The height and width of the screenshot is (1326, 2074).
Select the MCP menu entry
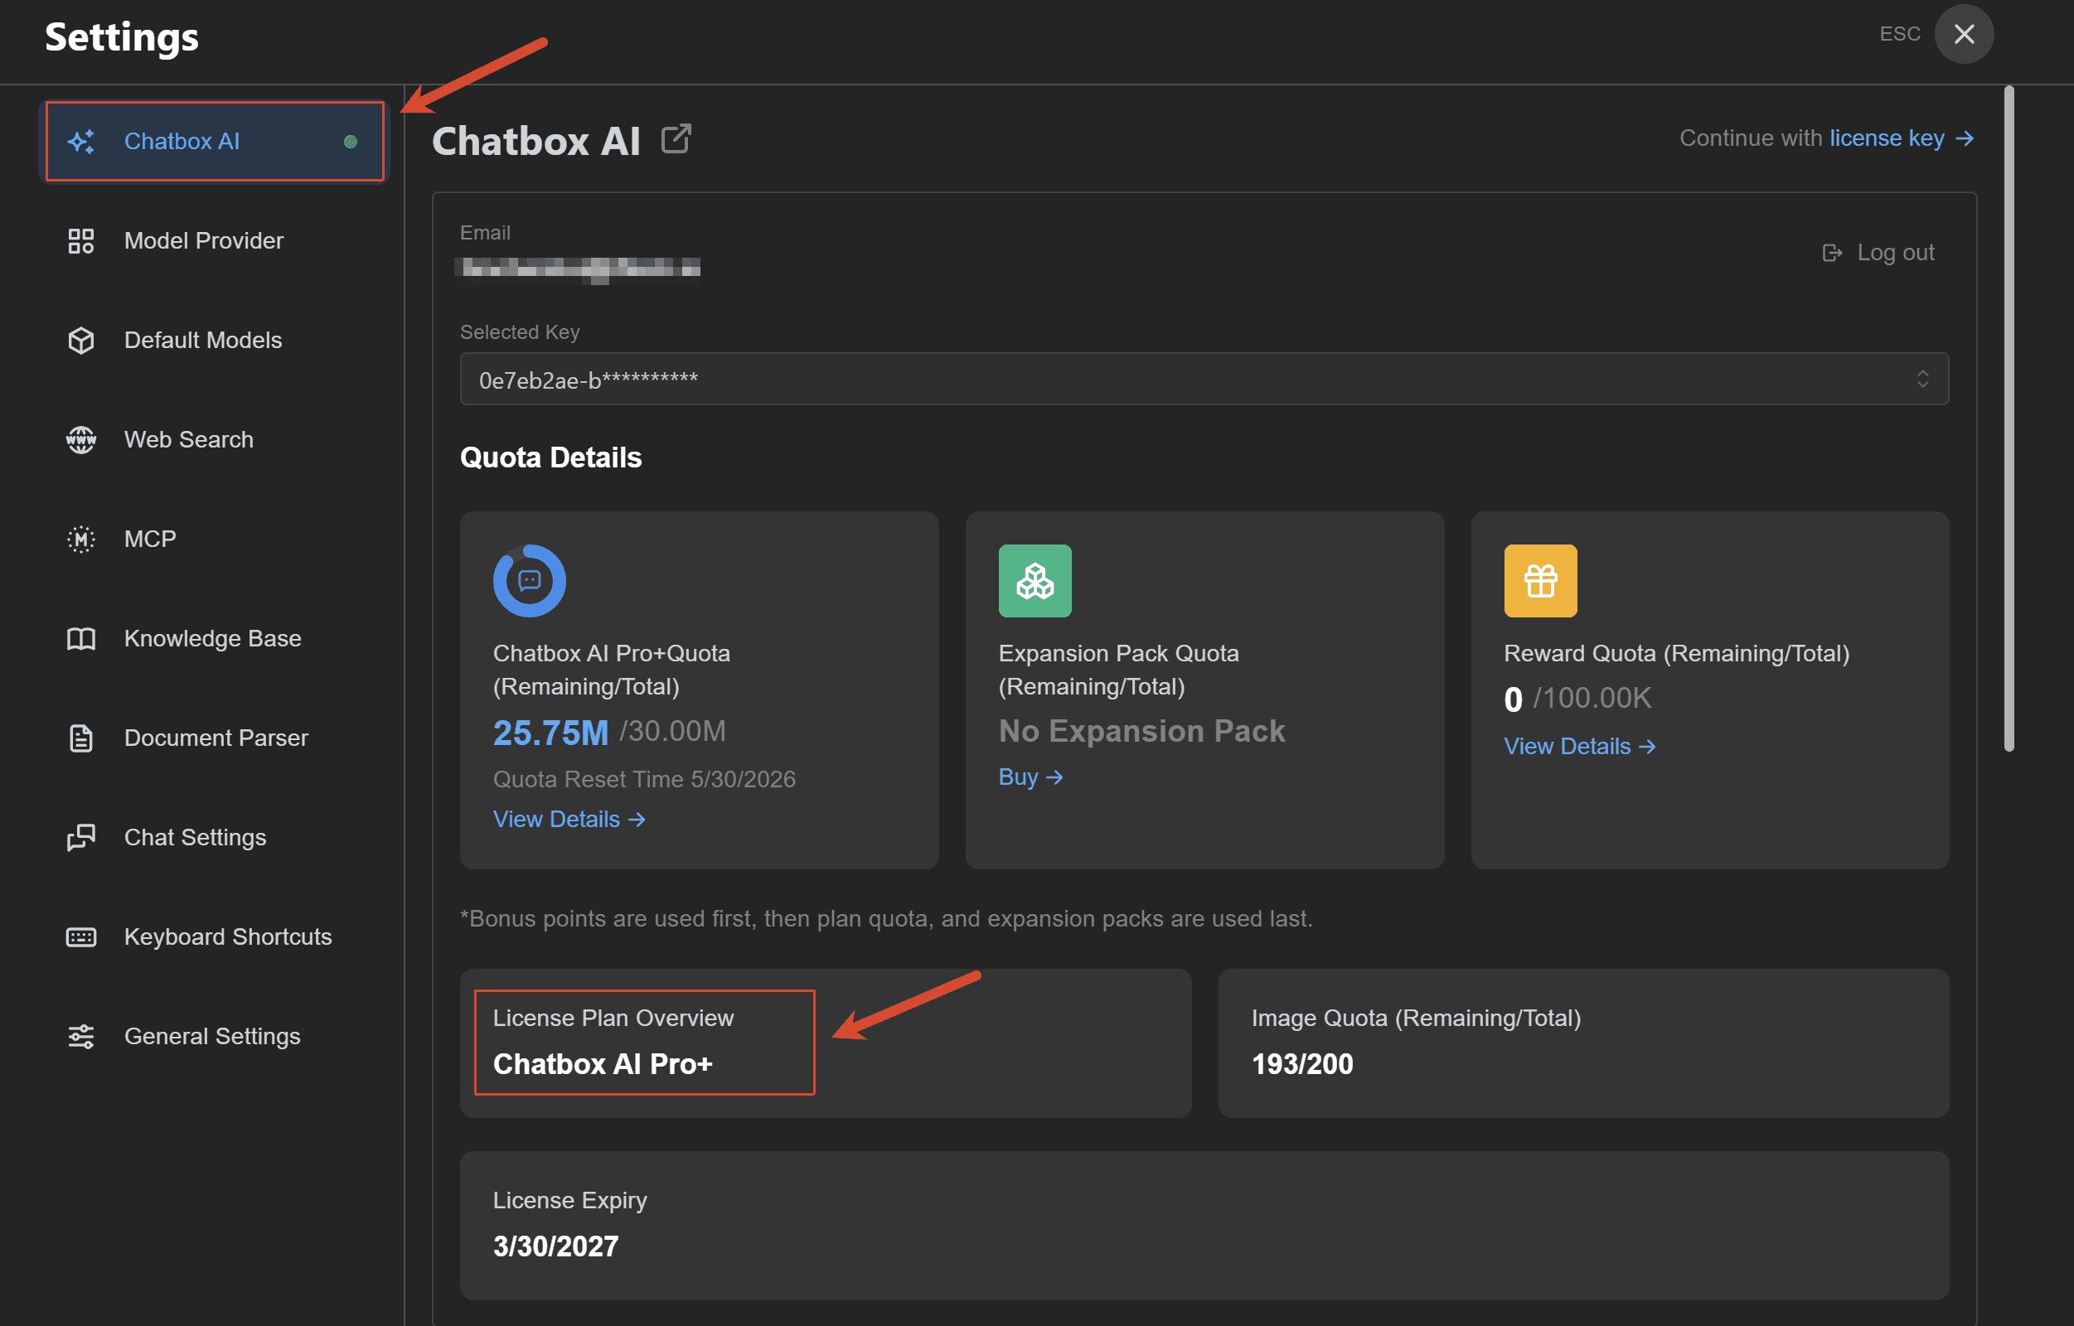point(215,539)
